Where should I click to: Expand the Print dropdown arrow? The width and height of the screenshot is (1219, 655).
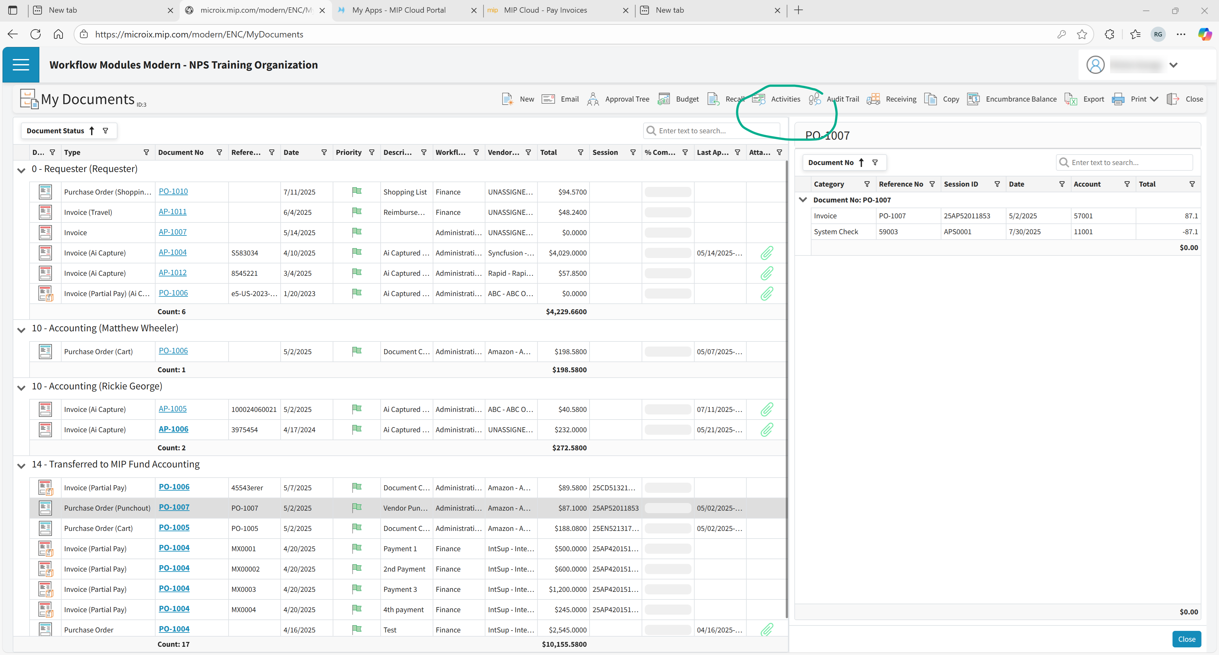click(1154, 99)
